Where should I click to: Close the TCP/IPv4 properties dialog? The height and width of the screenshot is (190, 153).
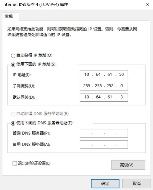click(x=147, y=5)
